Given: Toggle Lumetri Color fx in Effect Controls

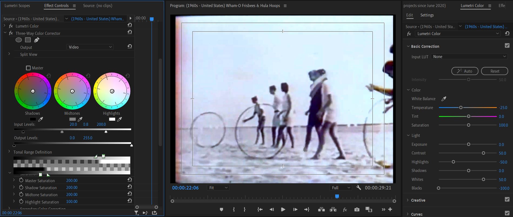Looking at the screenshot, I should pyautogui.click(x=11, y=26).
